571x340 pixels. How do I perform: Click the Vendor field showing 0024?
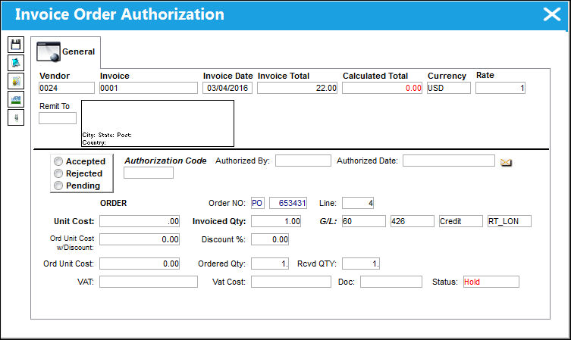[67, 88]
